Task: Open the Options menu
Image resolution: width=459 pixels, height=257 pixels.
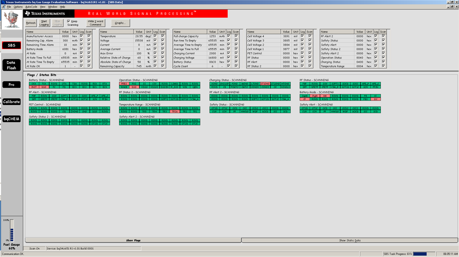Action: [x=18, y=7]
